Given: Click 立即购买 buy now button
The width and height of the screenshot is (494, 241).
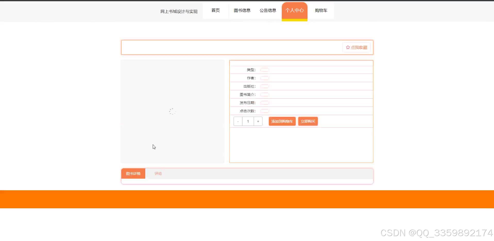Looking at the screenshot, I should pyautogui.click(x=308, y=121).
